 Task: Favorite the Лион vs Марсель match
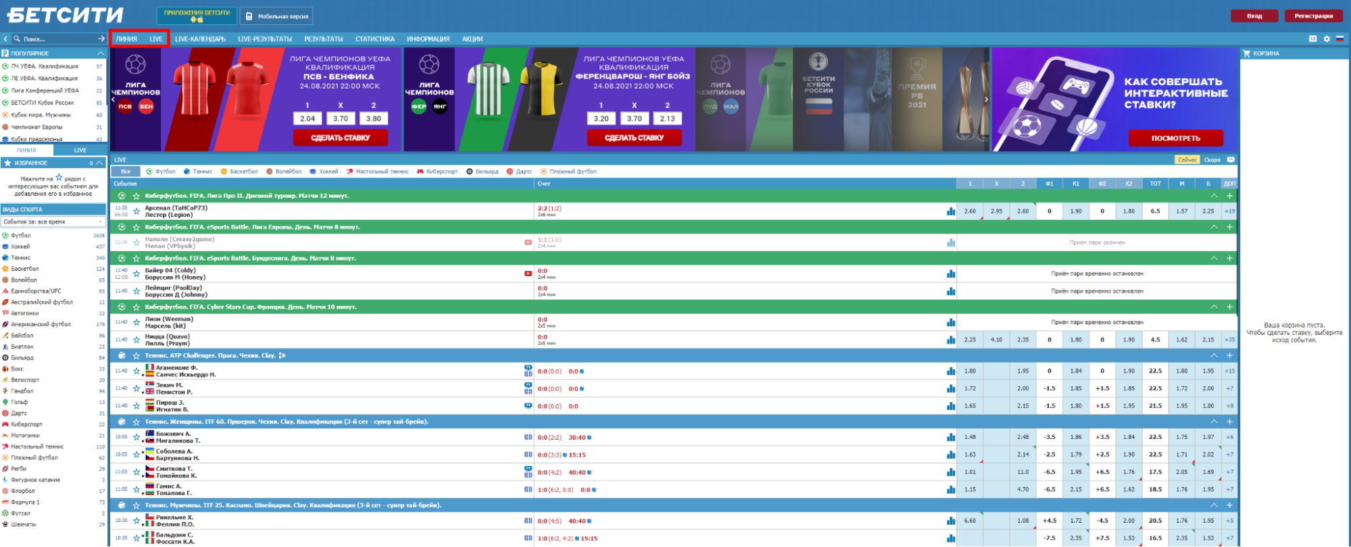[137, 322]
